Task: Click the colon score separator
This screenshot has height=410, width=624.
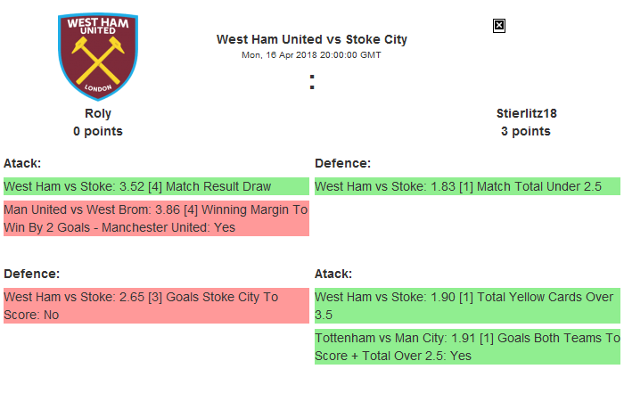Action: pos(312,82)
